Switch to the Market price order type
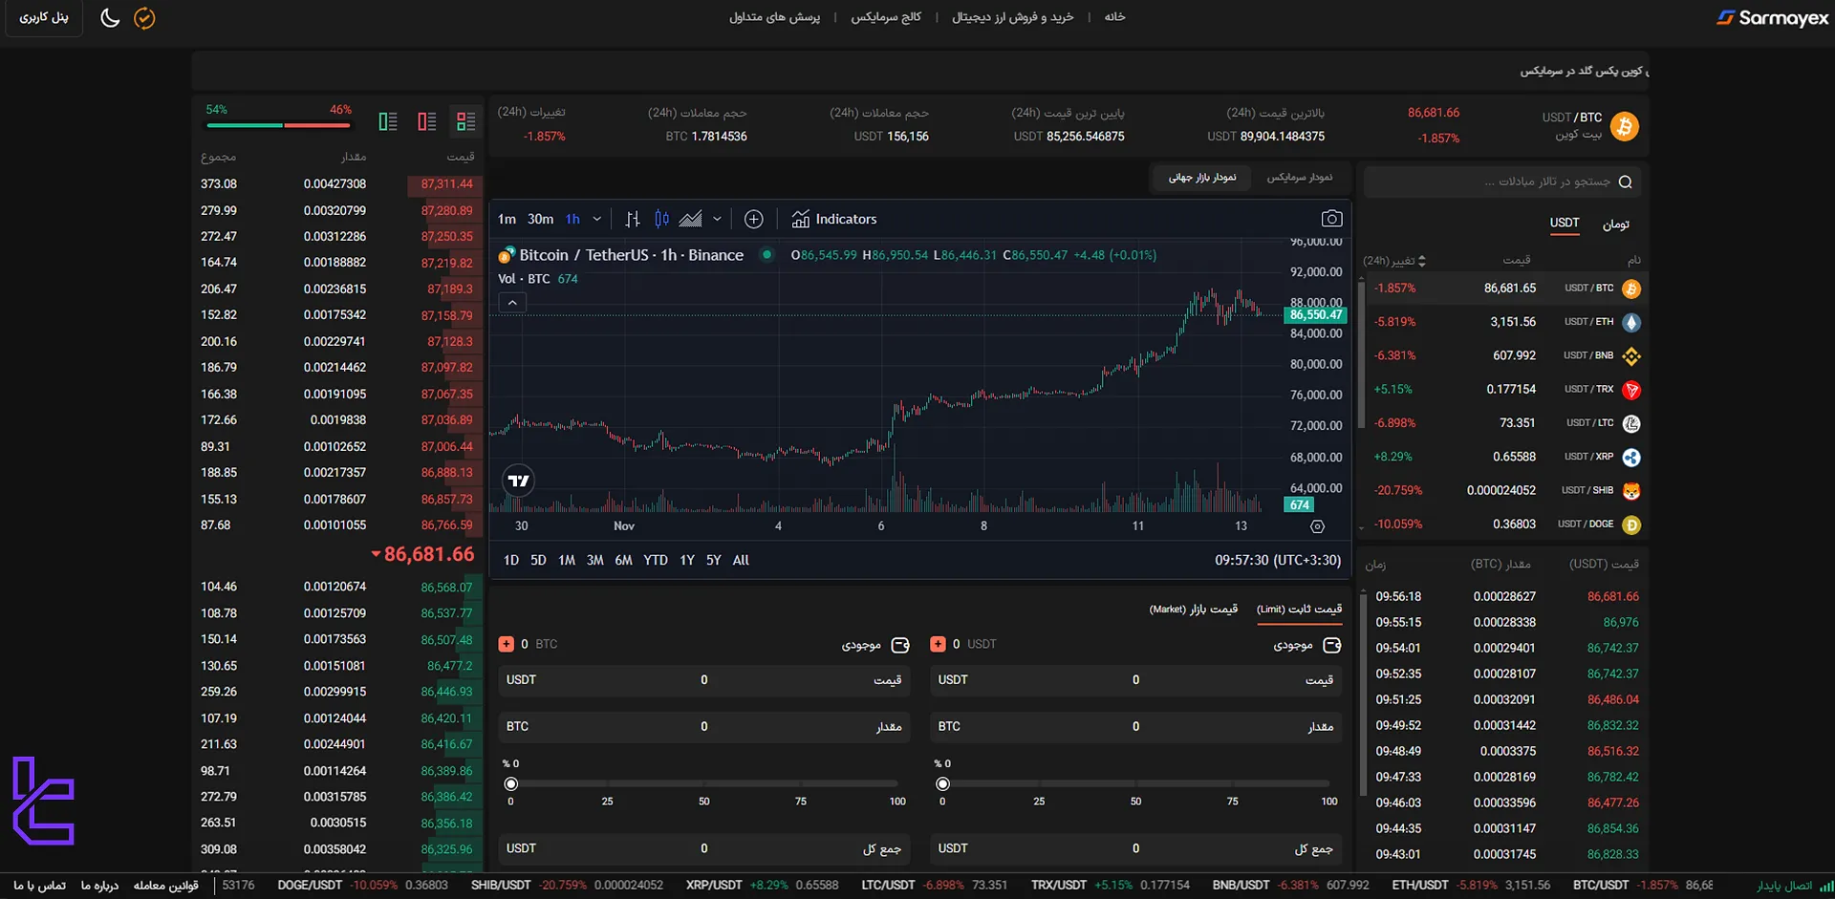 1193,609
